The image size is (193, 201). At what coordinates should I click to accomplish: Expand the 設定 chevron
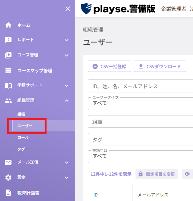click(x=67, y=178)
